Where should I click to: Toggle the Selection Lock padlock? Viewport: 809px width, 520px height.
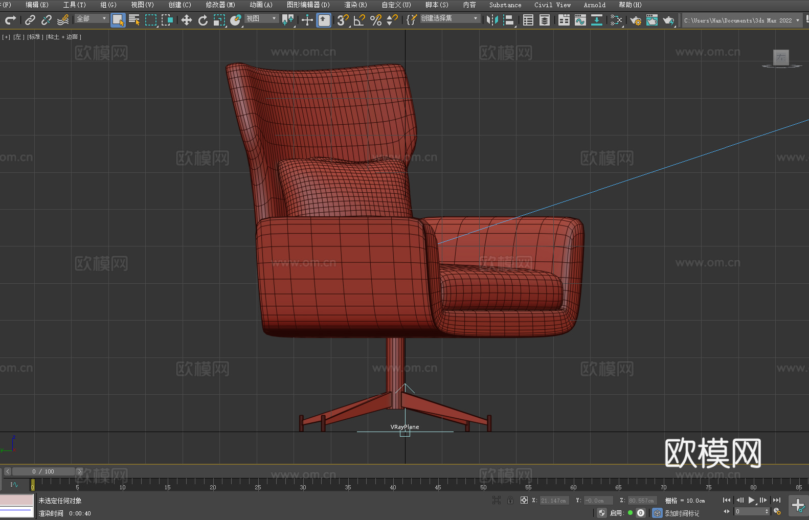tap(510, 500)
